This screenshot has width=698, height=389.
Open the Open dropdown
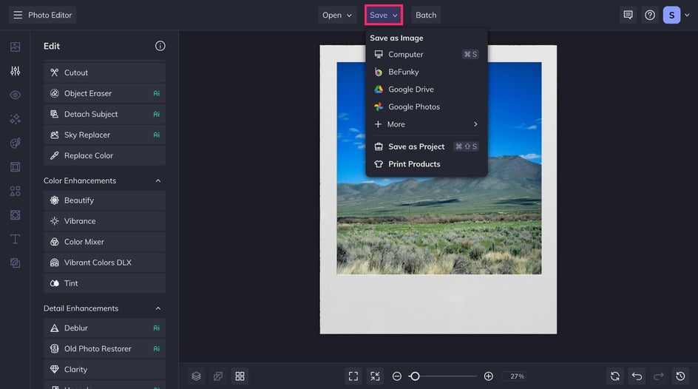tap(337, 15)
